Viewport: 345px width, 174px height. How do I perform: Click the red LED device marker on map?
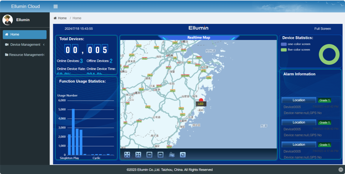tap(201, 100)
